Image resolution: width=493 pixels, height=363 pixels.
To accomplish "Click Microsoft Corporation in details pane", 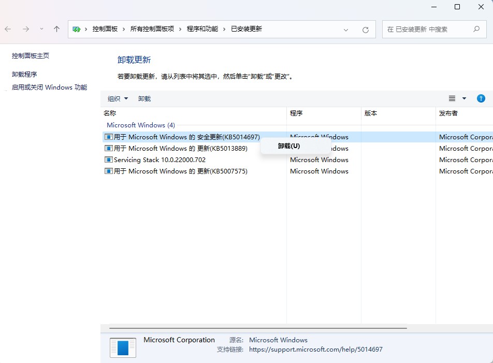I will [179, 340].
